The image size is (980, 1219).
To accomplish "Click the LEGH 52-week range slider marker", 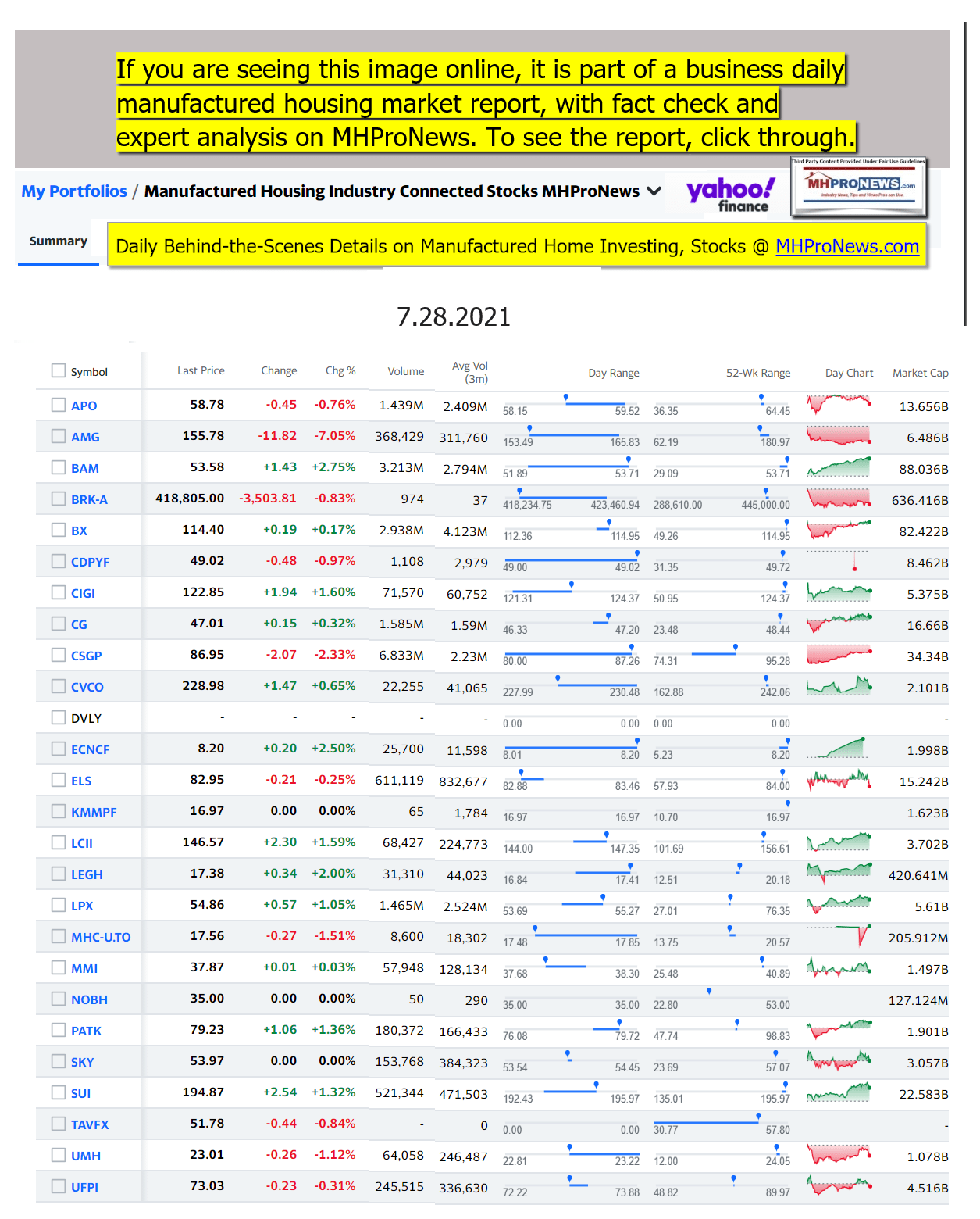I will coord(739,867).
